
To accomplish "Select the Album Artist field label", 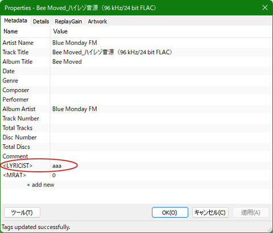I will coord(19,109).
